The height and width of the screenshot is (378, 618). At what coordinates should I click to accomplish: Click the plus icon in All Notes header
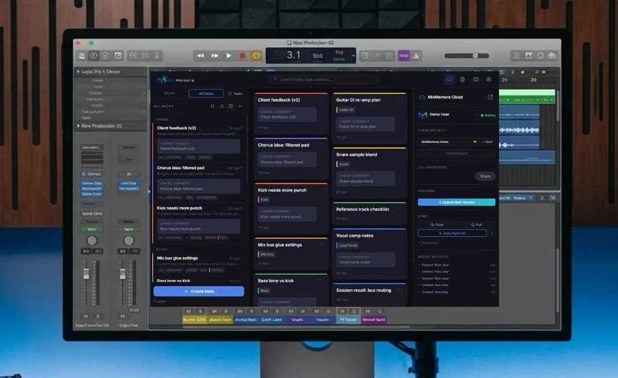click(240, 106)
